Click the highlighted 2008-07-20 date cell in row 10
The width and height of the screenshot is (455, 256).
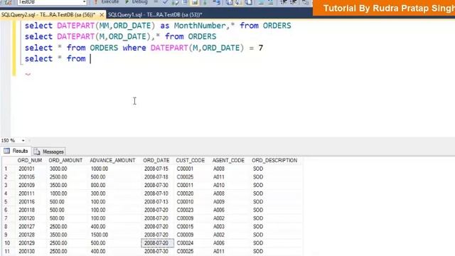pos(158,243)
